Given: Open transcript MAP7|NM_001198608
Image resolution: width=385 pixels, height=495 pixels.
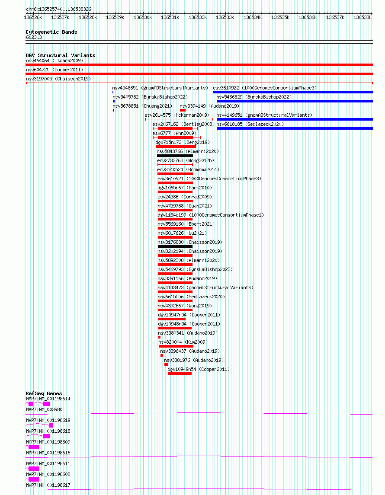Looking at the screenshot, I should [48, 475].
